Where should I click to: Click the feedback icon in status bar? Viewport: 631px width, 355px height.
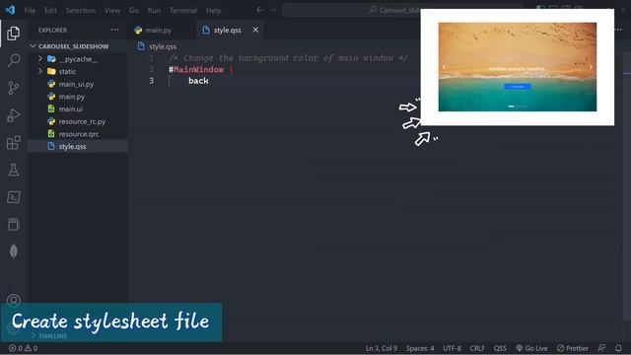601,348
